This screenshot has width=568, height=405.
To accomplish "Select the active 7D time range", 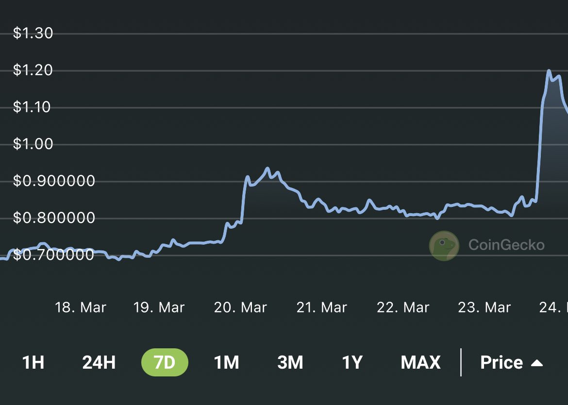I will click(164, 362).
